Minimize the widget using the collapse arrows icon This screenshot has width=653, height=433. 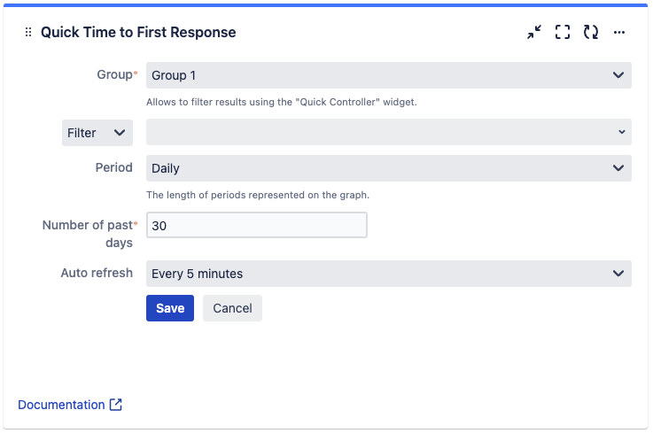point(533,33)
